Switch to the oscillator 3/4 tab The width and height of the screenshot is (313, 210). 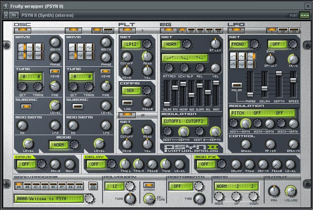point(108,30)
